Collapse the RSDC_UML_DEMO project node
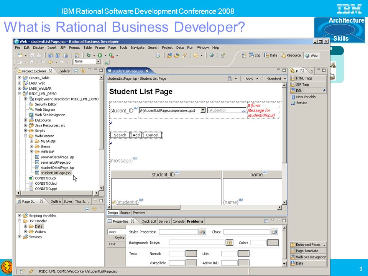368x276 pixels. pos(20,94)
